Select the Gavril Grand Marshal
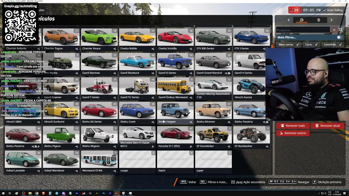 (213, 64)
